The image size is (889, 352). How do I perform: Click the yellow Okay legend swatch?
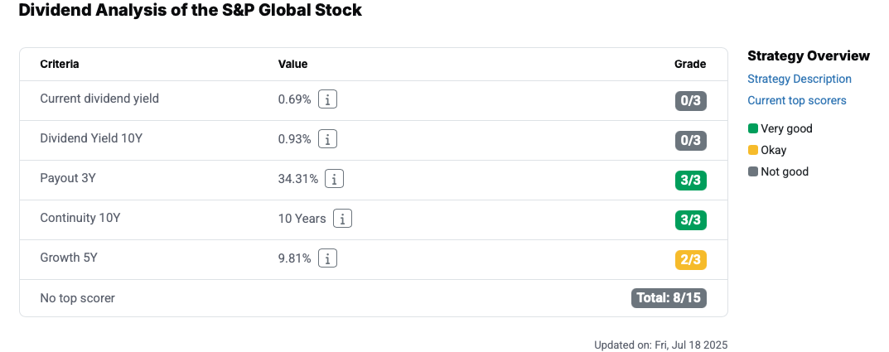[x=753, y=150]
